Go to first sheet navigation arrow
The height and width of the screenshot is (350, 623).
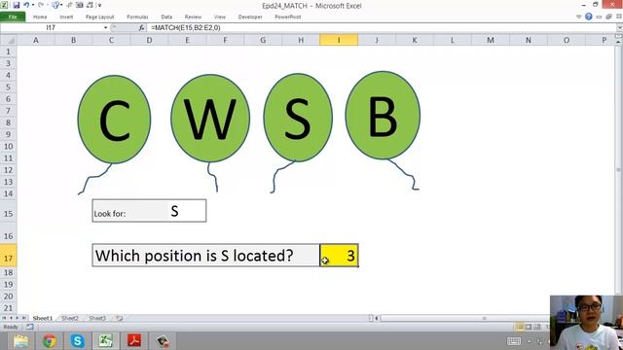tap(4, 318)
